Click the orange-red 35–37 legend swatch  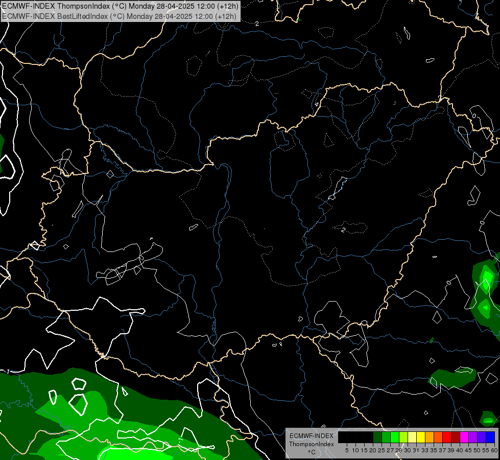click(x=438, y=437)
